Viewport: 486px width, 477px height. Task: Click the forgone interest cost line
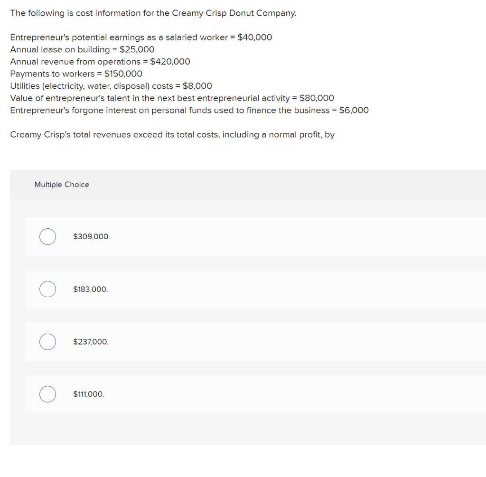[189, 110]
